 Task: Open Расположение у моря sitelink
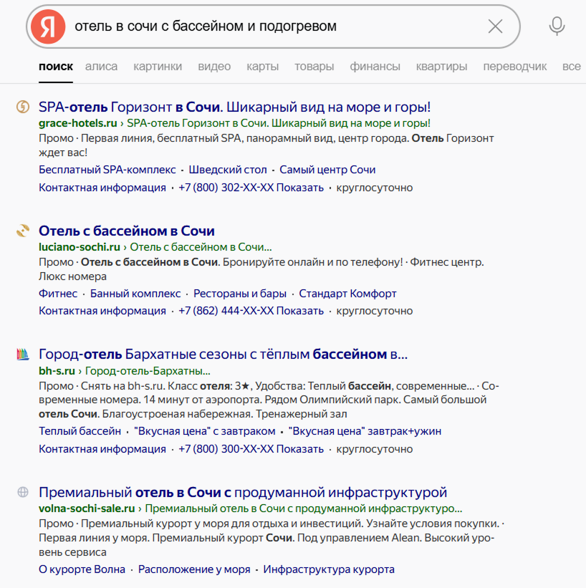coord(194,569)
